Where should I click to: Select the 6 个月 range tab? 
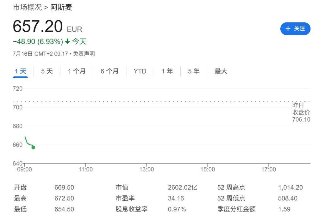click(109, 71)
